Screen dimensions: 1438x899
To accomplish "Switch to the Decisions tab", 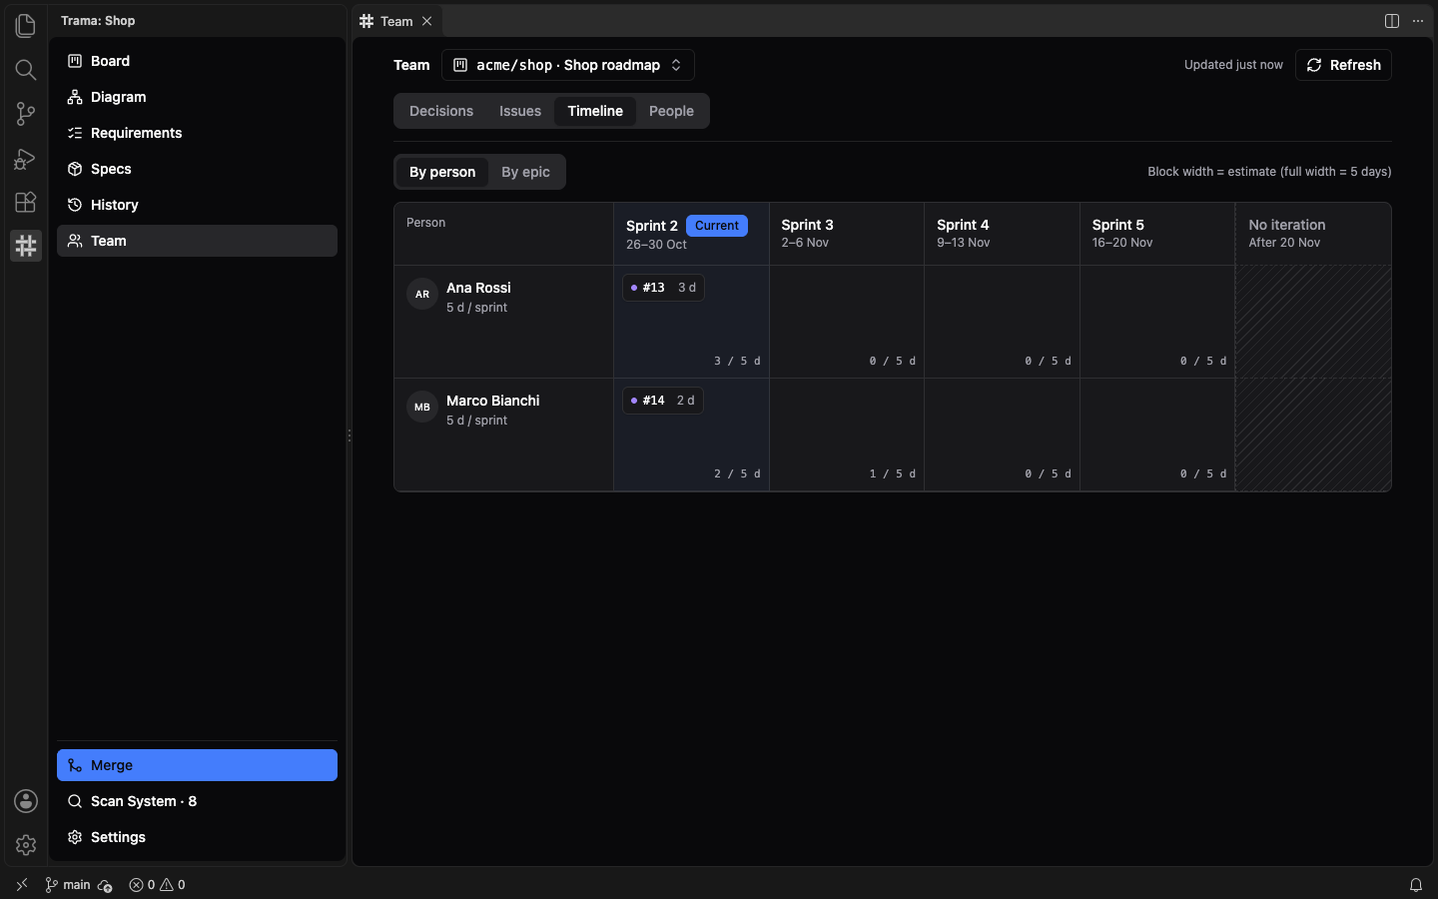I will pos(441,111).
